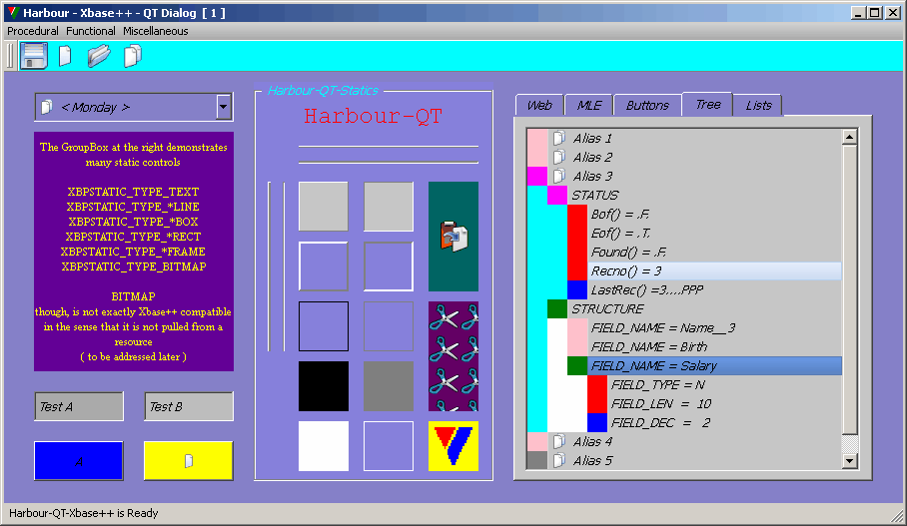The image size is (907, 526).
Task: Click the solid black static box
Action: 324,386
